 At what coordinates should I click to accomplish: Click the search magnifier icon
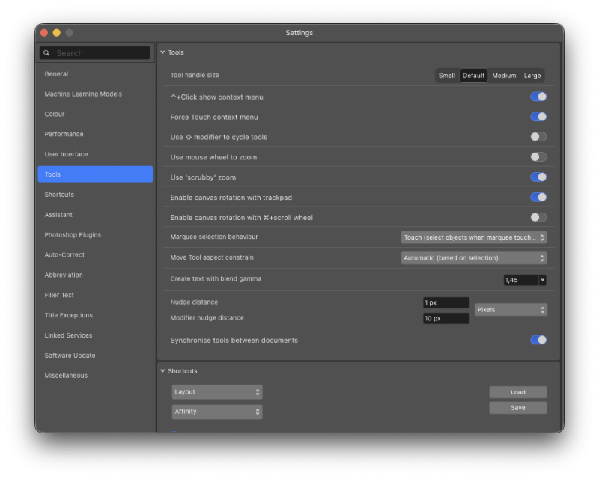pos(47,53)
